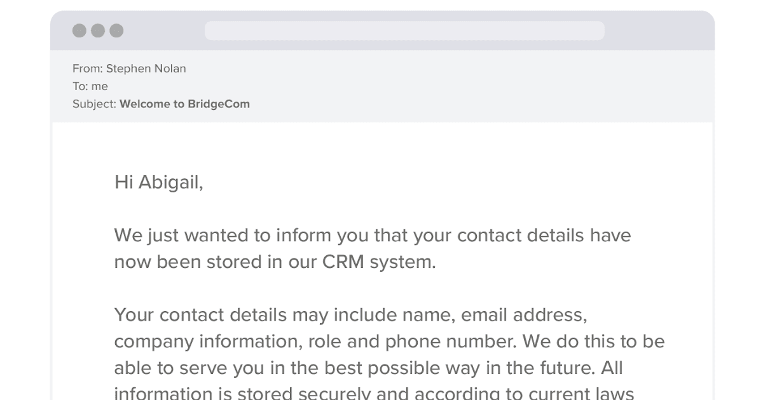Click the "Hi Abigail," greeting
Viewport: 763px width, 400px height.
coord(158,183)
